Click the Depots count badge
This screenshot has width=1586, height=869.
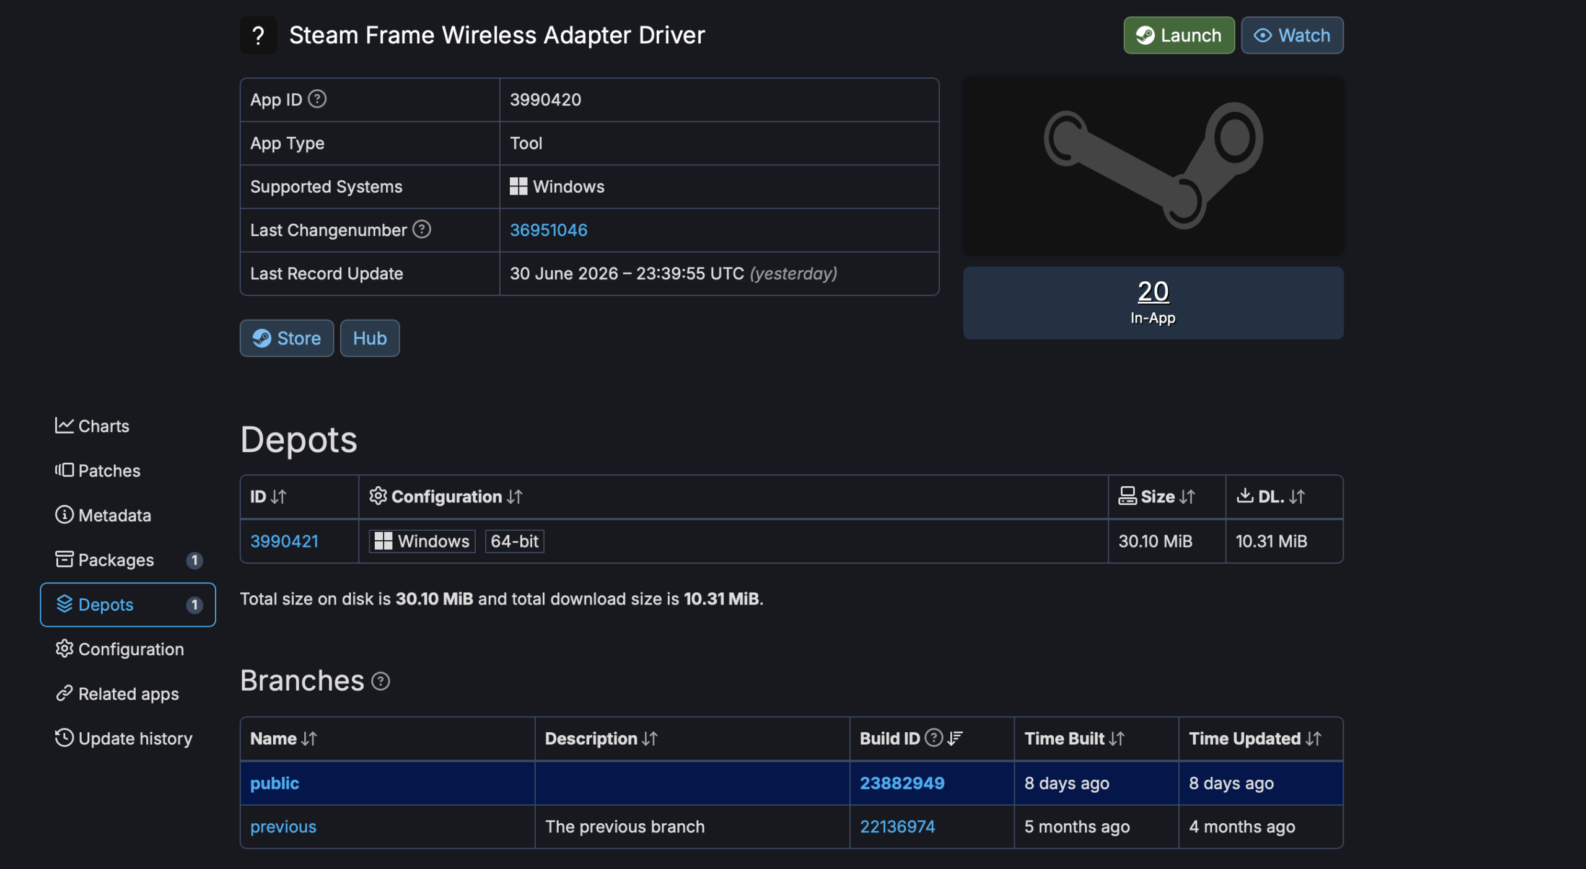[195, 605]
